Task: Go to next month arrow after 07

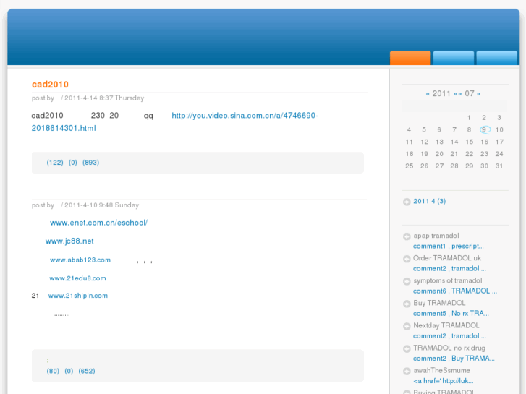Action: [478, 94]
